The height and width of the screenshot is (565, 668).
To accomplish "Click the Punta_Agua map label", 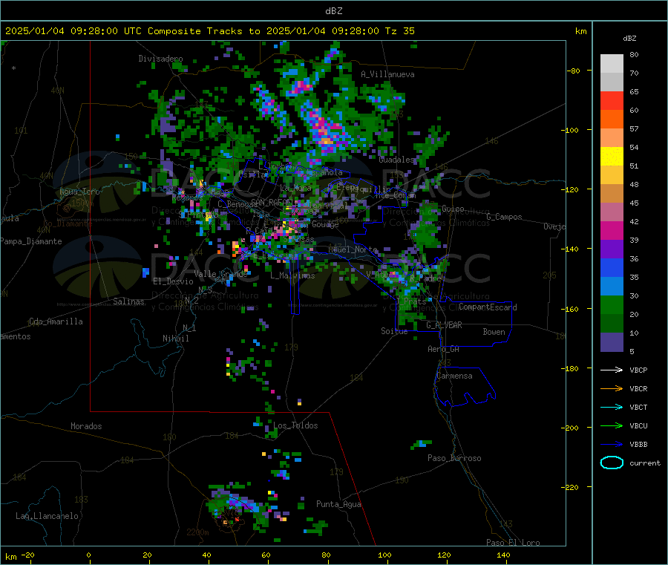I will tap(338, 504).
